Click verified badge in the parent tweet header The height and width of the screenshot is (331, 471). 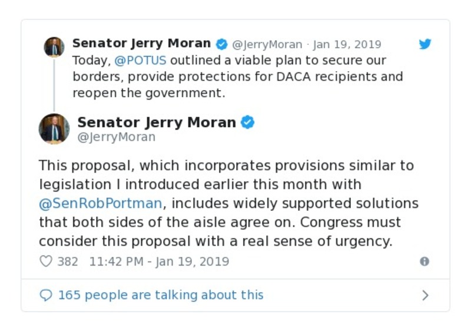[x=221, y=44]
